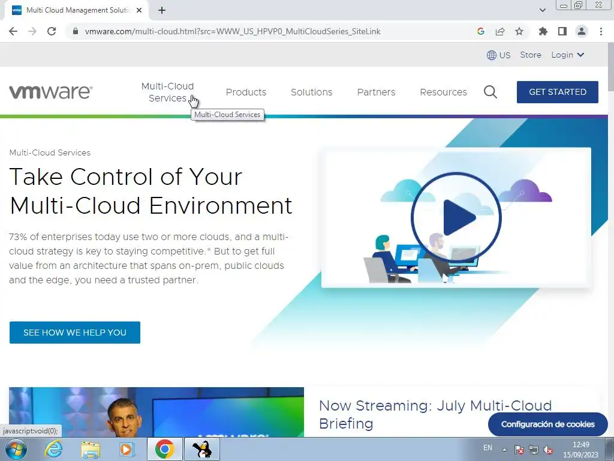Bookmark this tab with star icon
This screenshot has height=461, width=614.
click(x=519, y=31)
